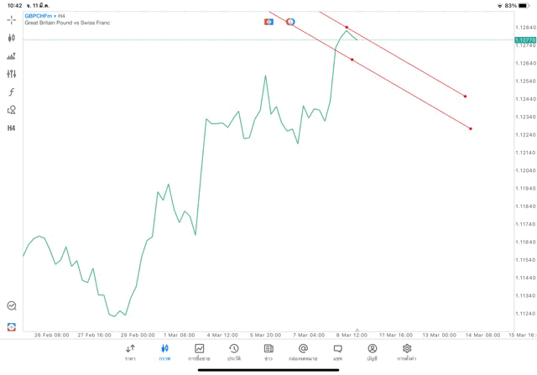Select the upper red trendline endpoint handle
537x375 pixels.
click(465, 96)
